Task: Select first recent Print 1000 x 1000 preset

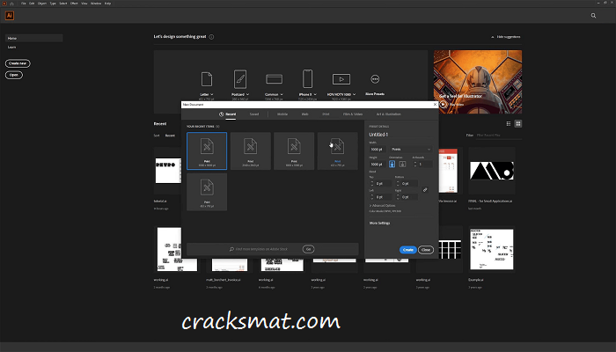Action: 207,150
